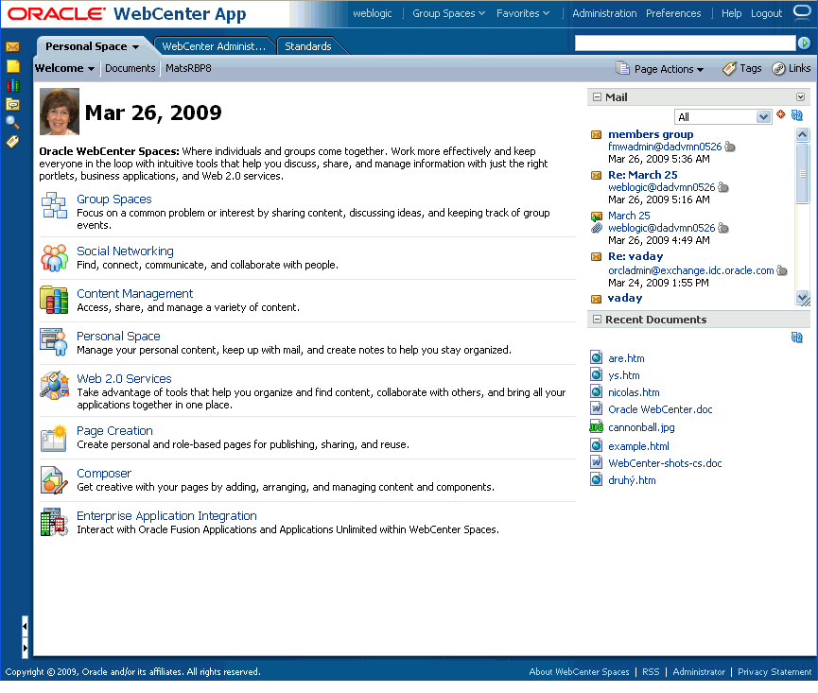Open the Mail envelope icon in left sidebar
The image size is (818, 693).
pyautogui.click(x=12, y=47)
